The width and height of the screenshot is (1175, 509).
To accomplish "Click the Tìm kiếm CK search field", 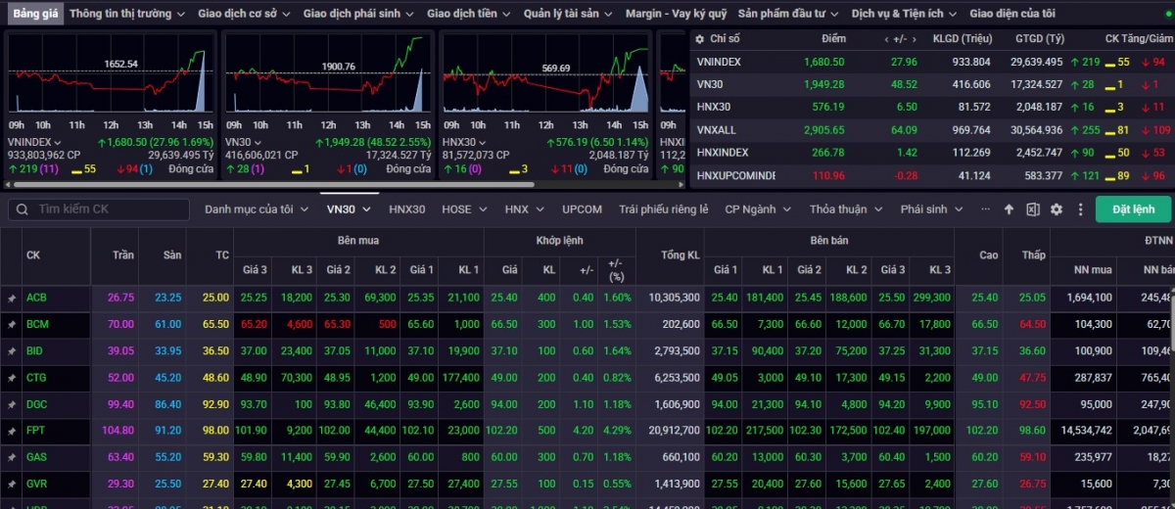I will click(108, 209).
